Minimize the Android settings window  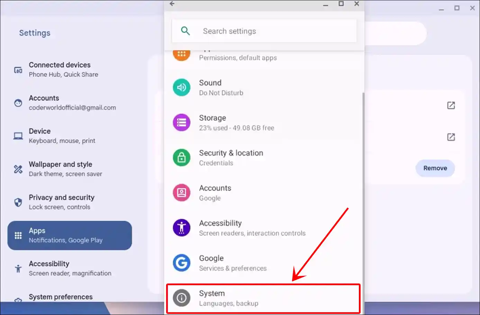point(325,5)
